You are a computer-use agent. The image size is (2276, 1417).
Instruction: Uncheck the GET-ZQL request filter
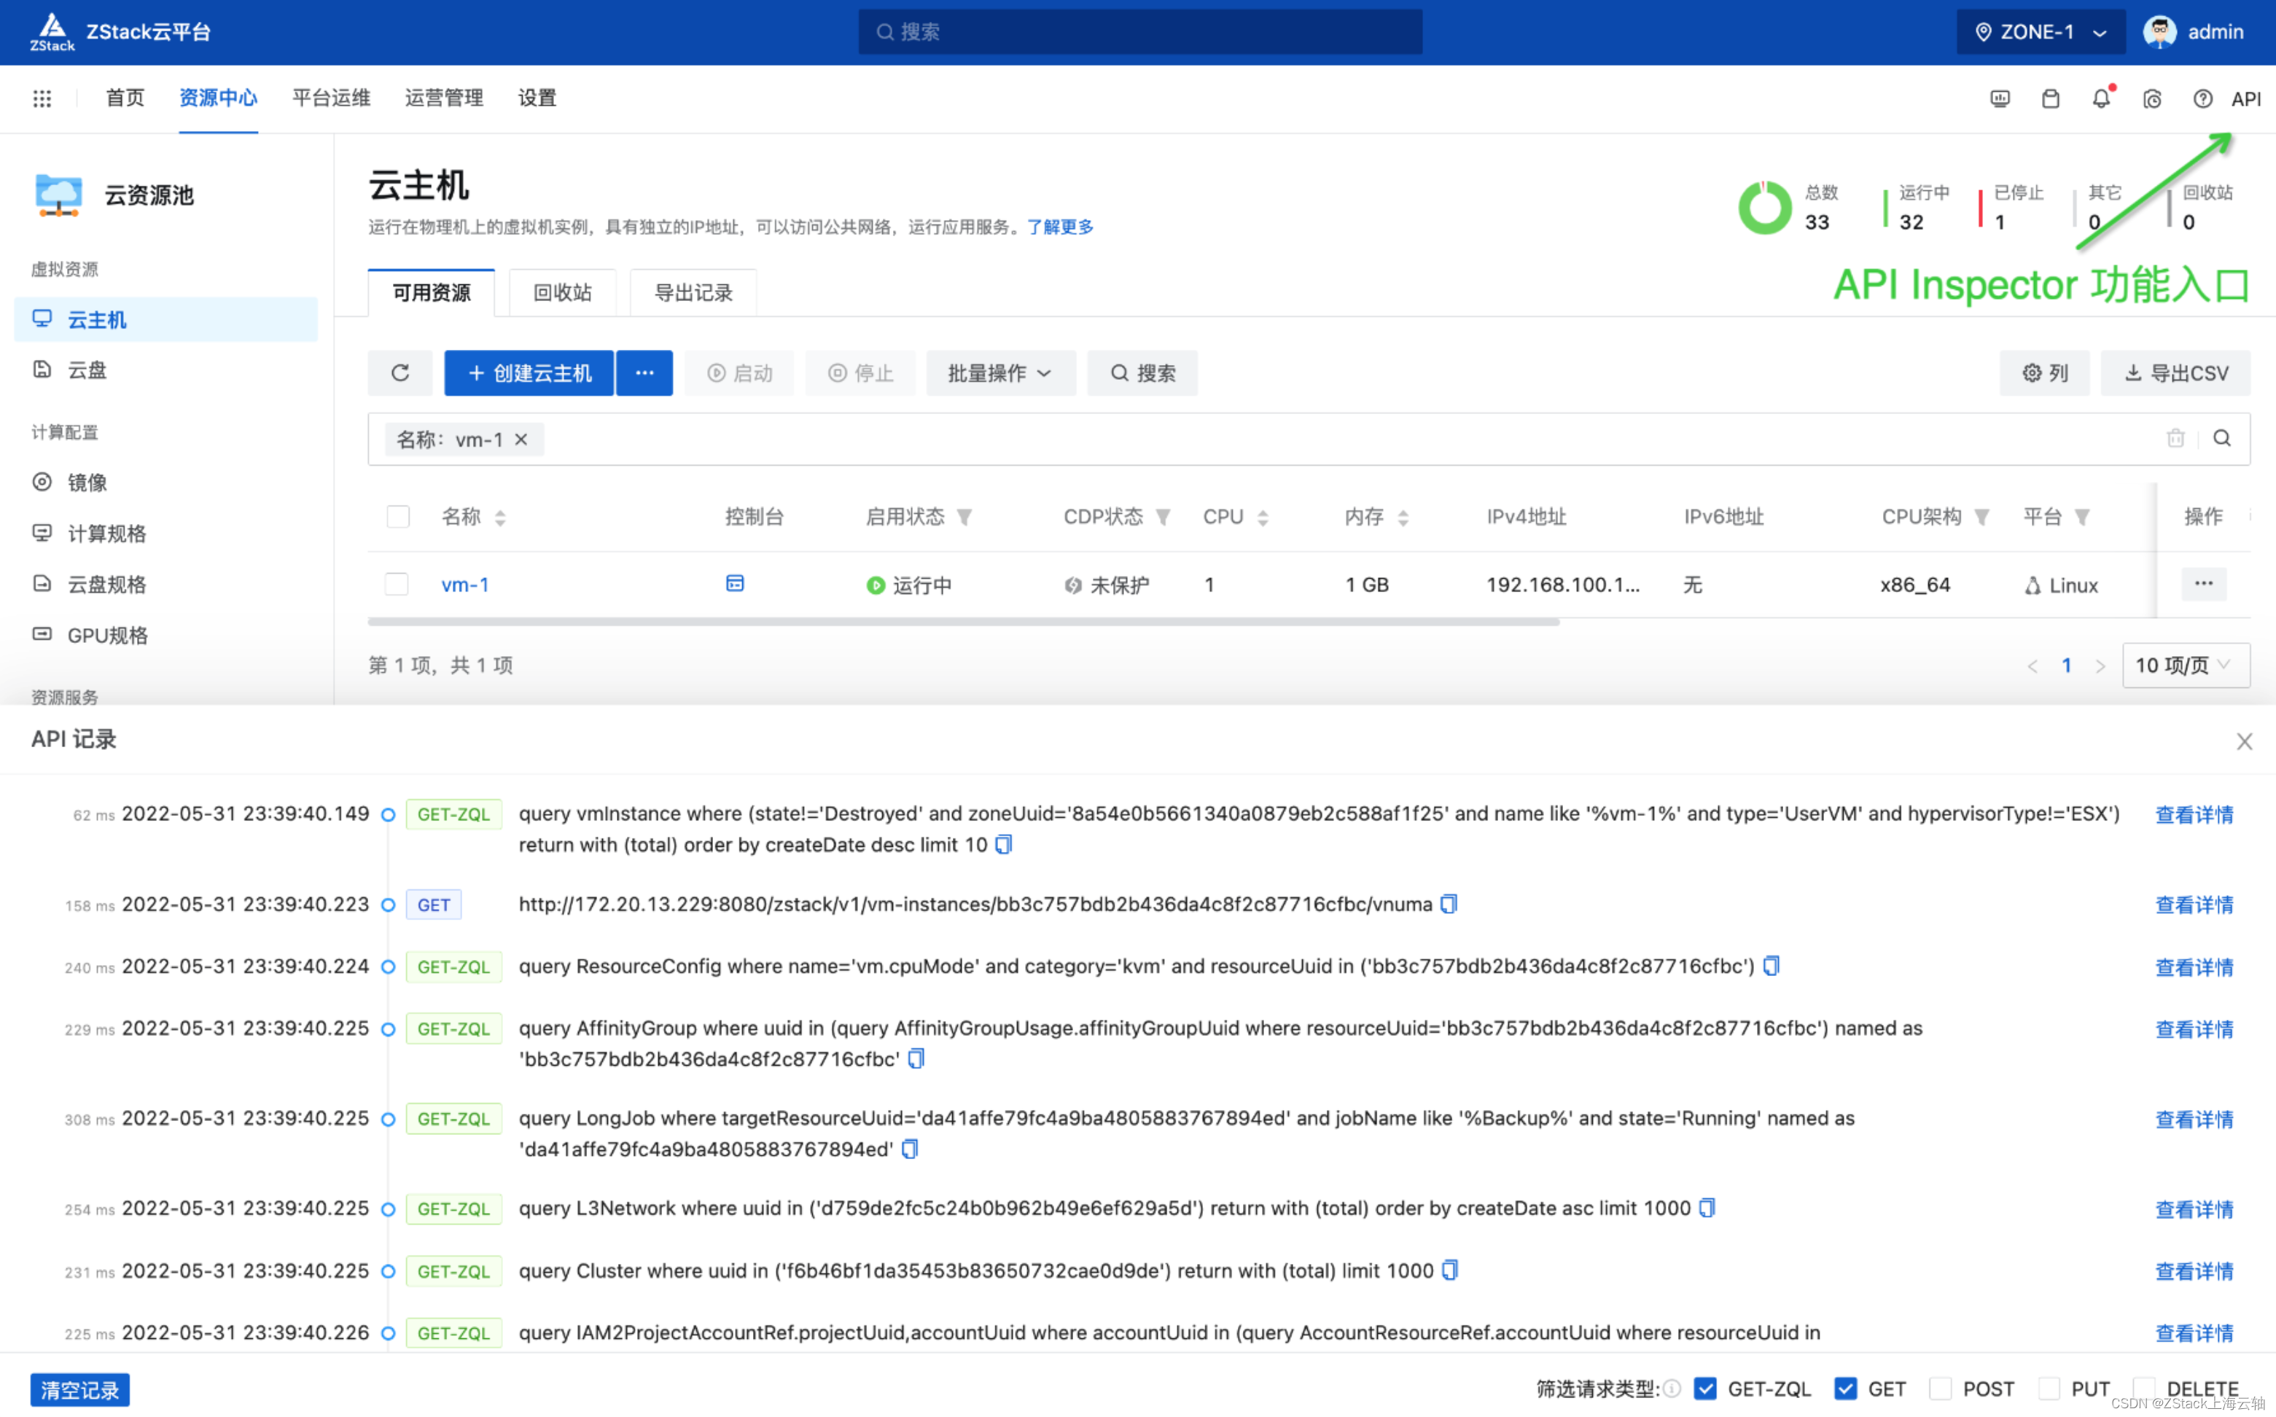click(x=1705, y=1388)
